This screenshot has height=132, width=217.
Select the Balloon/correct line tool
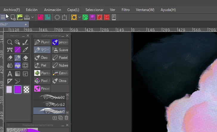point(17,81)
